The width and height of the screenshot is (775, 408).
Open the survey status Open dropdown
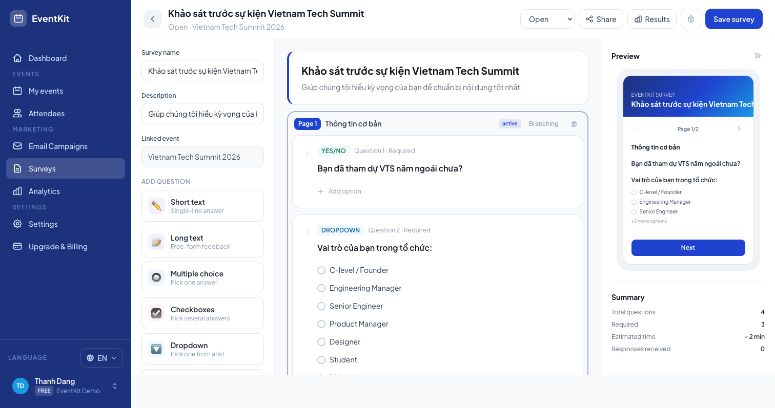coord(547,19)
